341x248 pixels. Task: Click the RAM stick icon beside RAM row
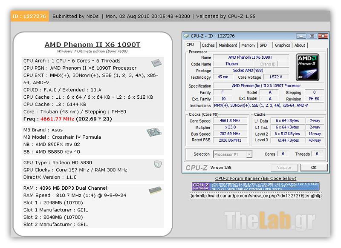(x=155, y=190)
